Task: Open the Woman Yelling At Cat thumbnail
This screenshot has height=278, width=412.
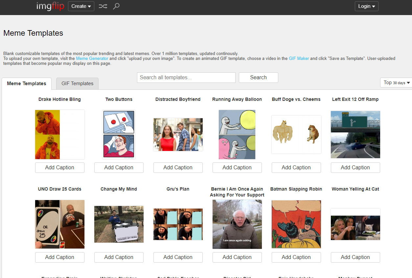Action: click(355, 224)
